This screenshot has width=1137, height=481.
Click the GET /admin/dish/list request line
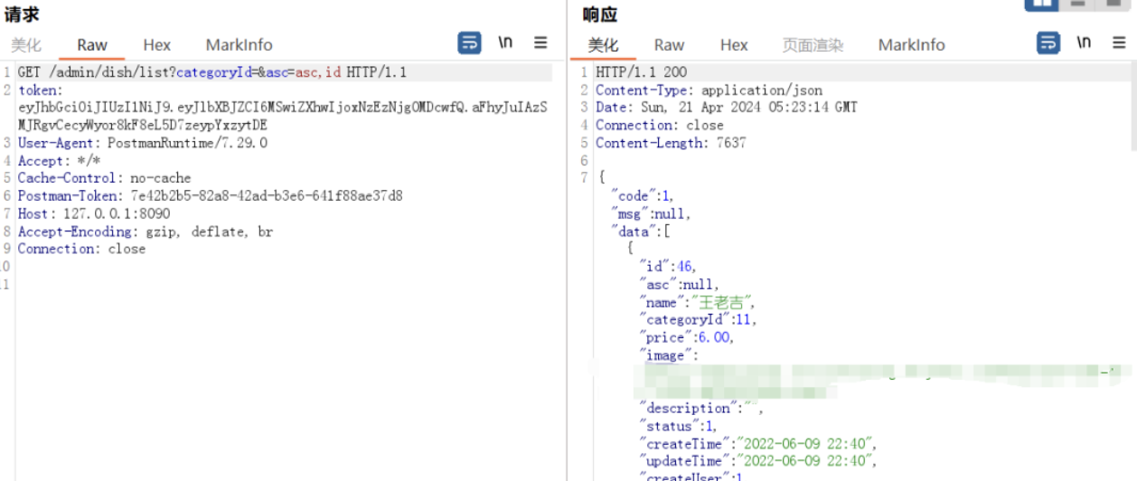(x=212, y=72)
